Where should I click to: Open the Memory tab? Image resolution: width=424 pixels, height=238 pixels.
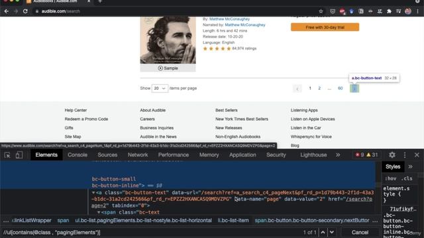(209, 155)
